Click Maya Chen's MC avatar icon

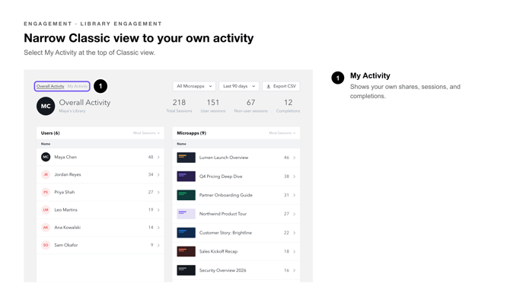[46, 157]
